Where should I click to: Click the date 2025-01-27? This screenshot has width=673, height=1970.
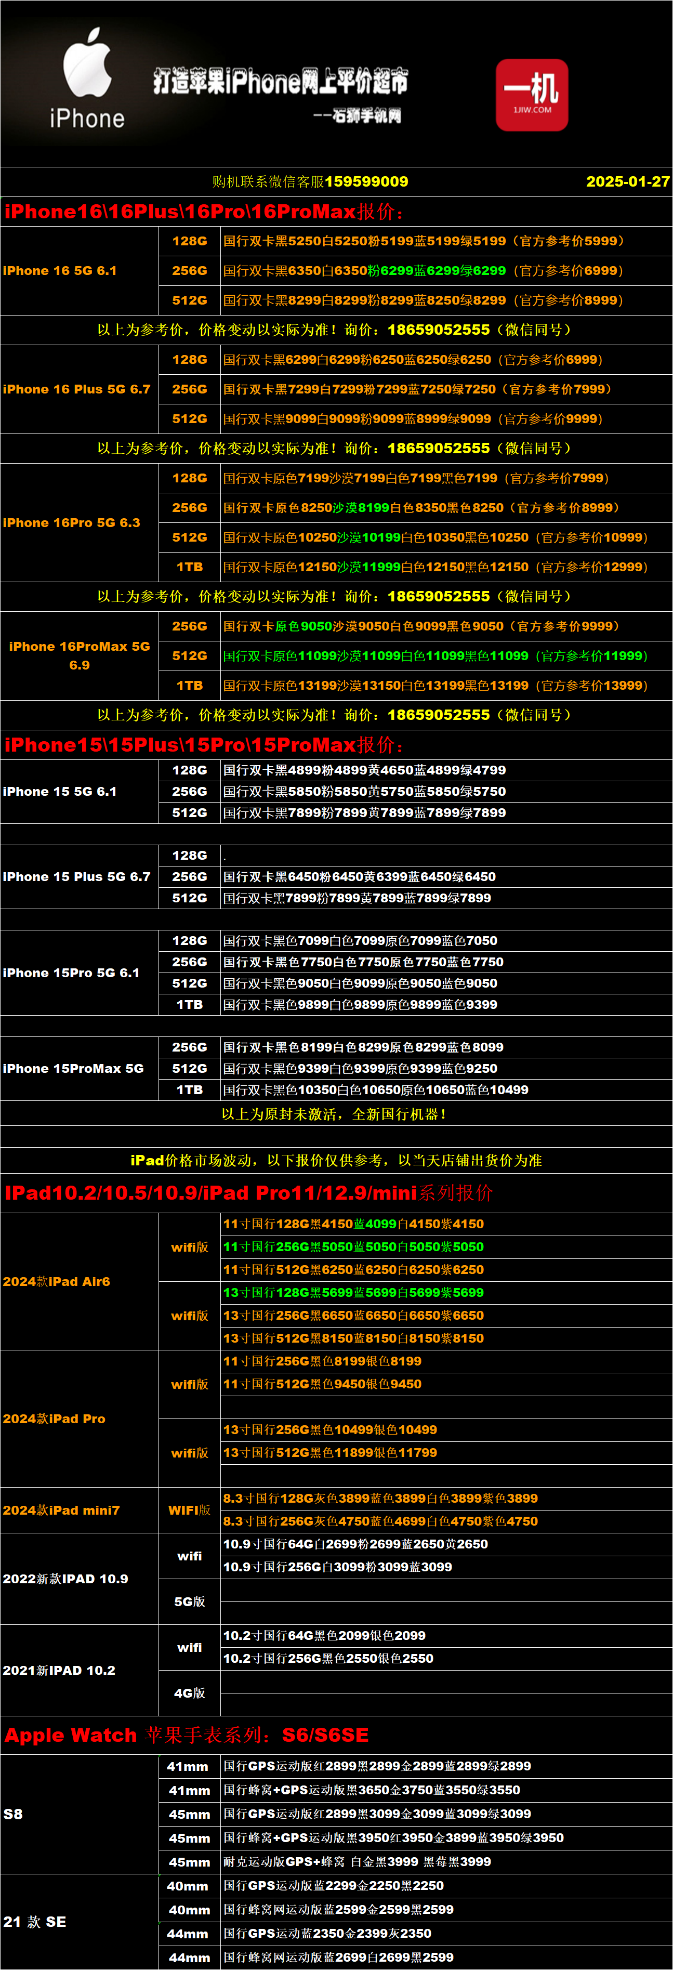628,181
